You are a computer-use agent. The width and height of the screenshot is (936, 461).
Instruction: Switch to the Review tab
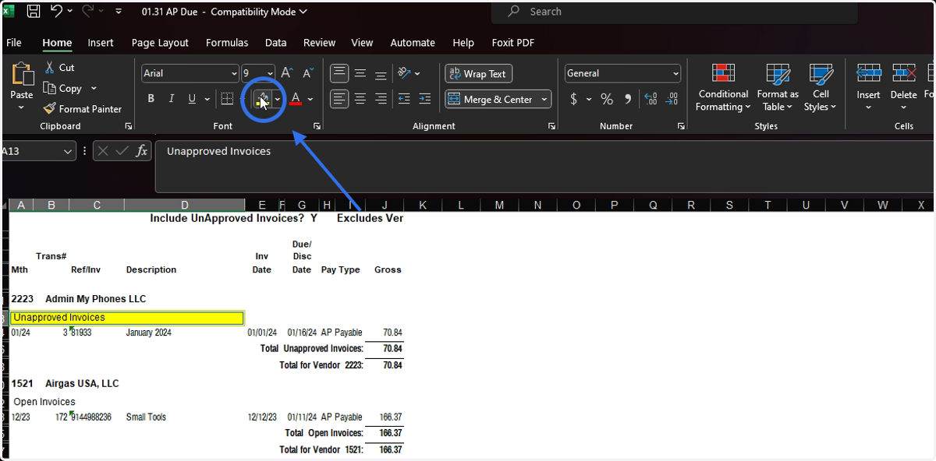pyautogui.click(x=319, y=43)
